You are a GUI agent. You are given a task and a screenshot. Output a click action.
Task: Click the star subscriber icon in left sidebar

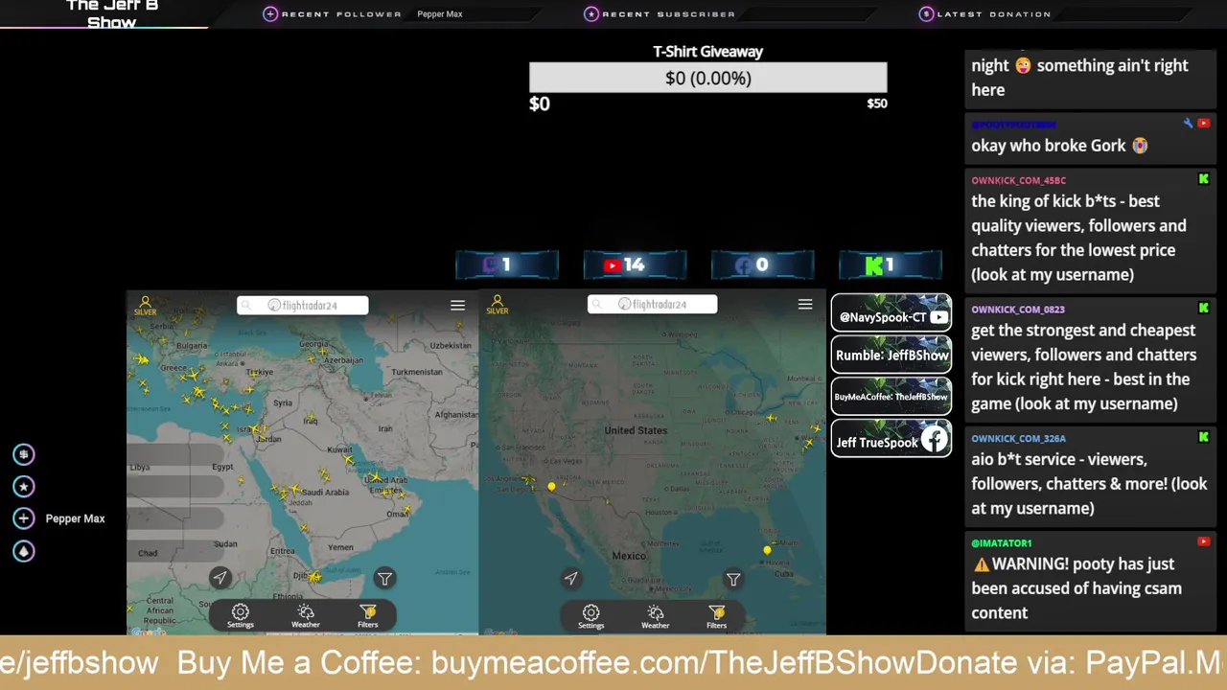coord(24,487)
